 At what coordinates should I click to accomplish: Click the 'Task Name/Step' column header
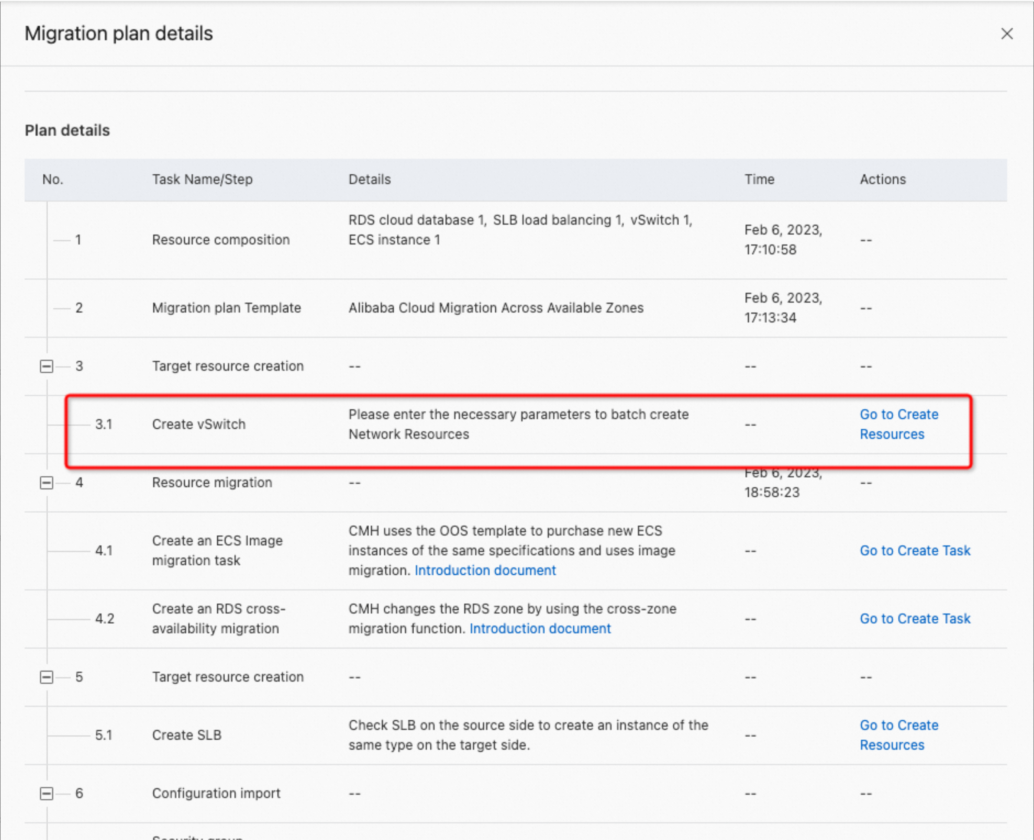coord(203,179)
